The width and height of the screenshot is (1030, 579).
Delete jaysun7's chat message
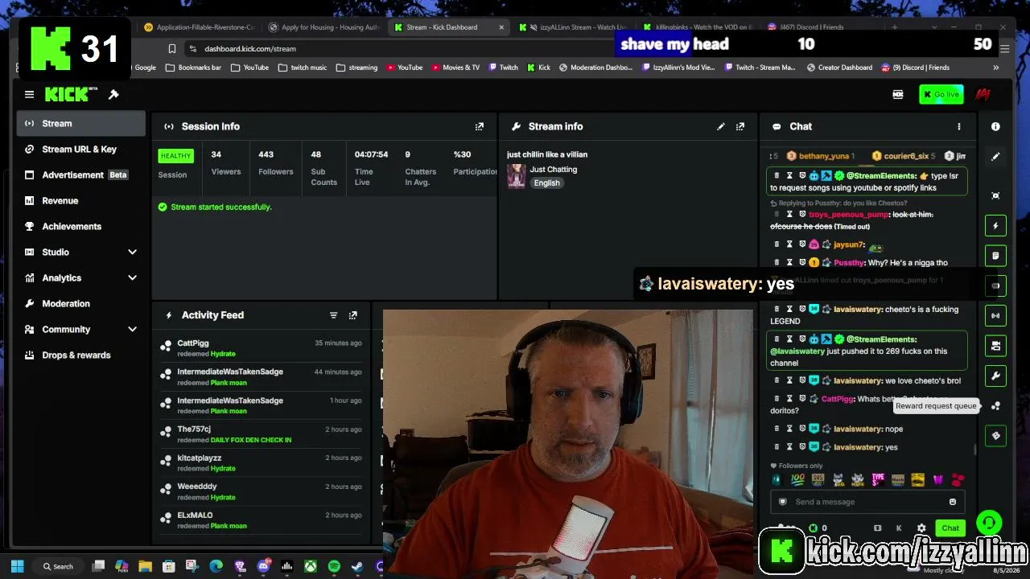[777, 244]
